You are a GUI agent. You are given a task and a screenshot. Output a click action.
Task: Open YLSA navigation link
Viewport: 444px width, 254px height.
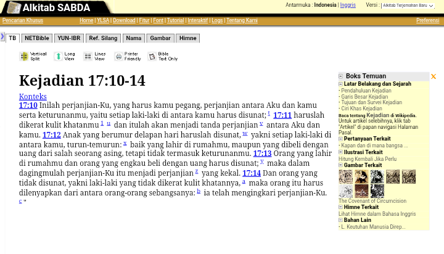click(103, 20)
